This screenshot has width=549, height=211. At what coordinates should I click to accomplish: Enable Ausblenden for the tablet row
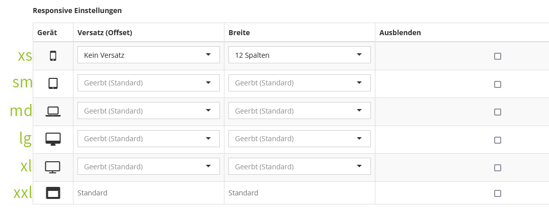pyautogui.click(x=498, y=84)
